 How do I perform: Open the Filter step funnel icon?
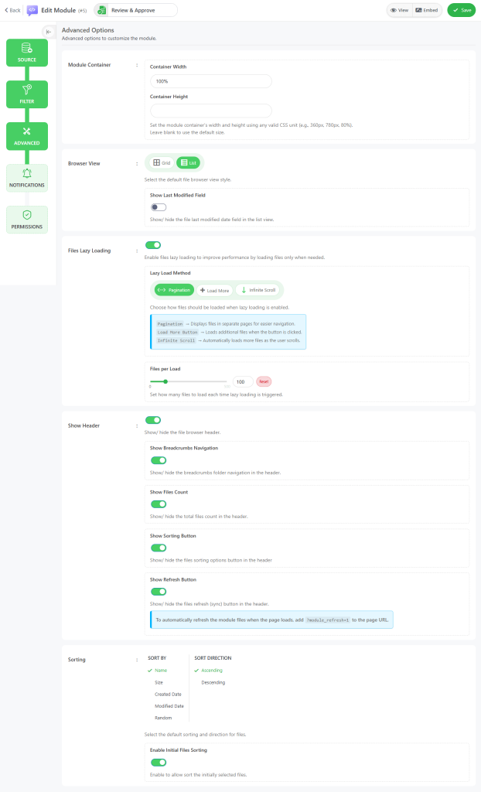point(27,90)
